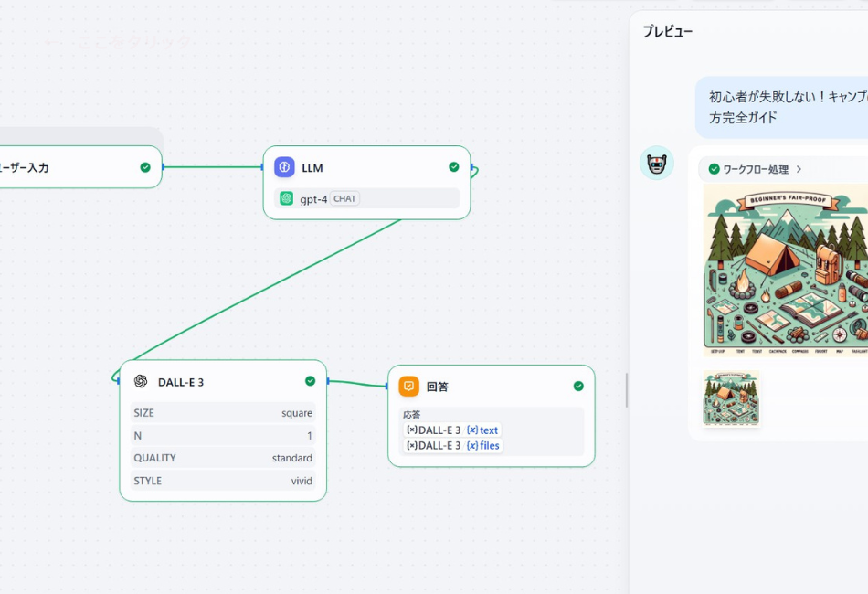Expand the ワークフロー処理 details chevron

tap(798, 170)
